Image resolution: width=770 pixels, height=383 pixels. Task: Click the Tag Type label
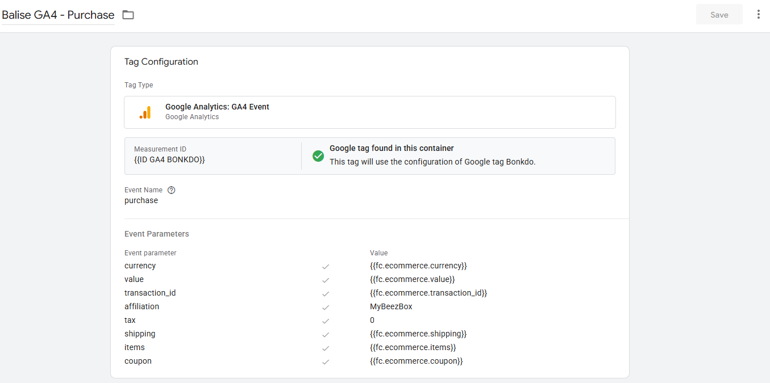pos(139,85)
